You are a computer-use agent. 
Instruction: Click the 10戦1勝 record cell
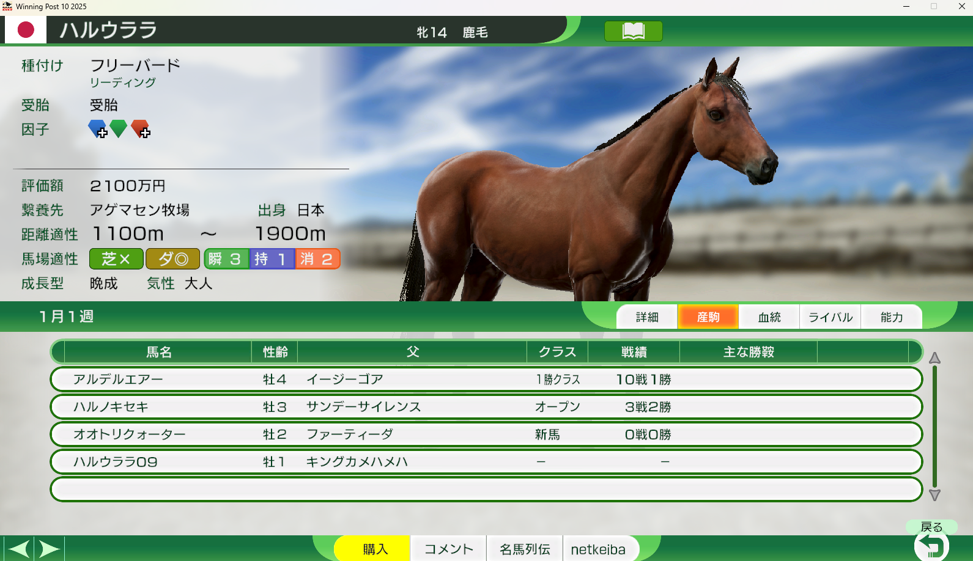point(644,380)
